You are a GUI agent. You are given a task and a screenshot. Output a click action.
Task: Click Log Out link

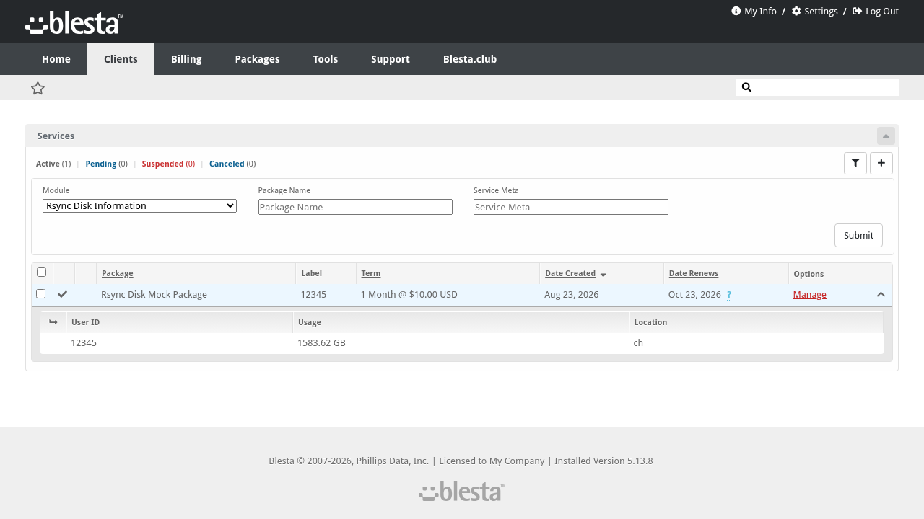click(876, 12)
